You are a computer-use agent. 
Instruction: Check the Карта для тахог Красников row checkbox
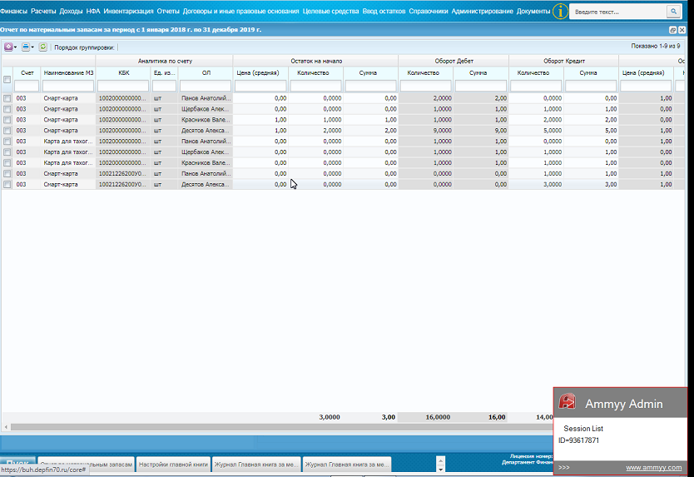click(7, 163)
